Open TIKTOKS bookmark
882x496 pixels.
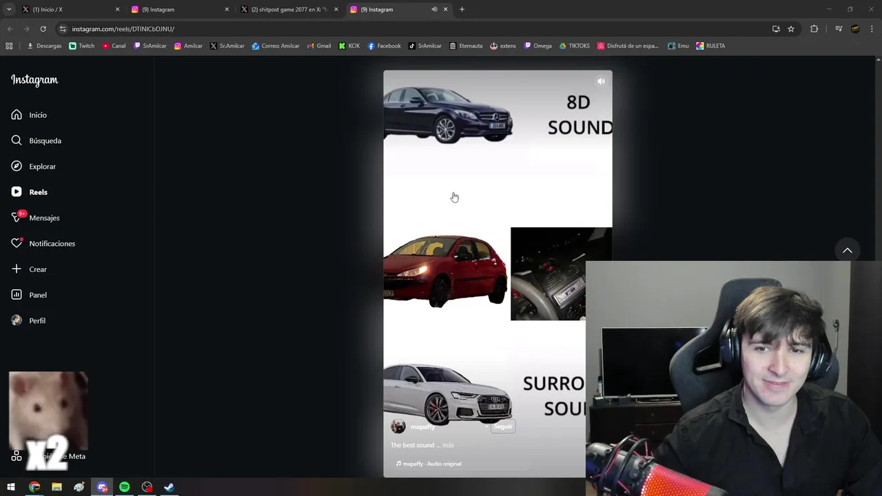(575, 46)
